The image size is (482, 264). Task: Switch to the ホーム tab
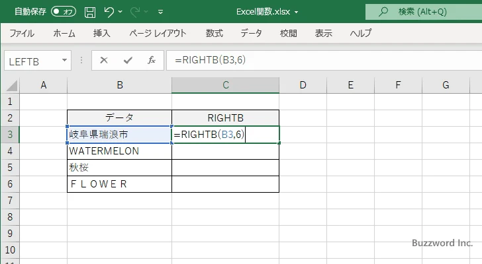(64, 33)
